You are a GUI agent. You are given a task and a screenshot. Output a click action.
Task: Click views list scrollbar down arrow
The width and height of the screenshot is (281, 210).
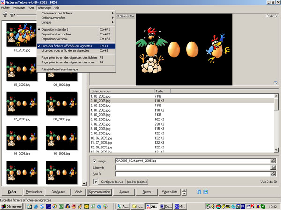[x=276, y=150]
